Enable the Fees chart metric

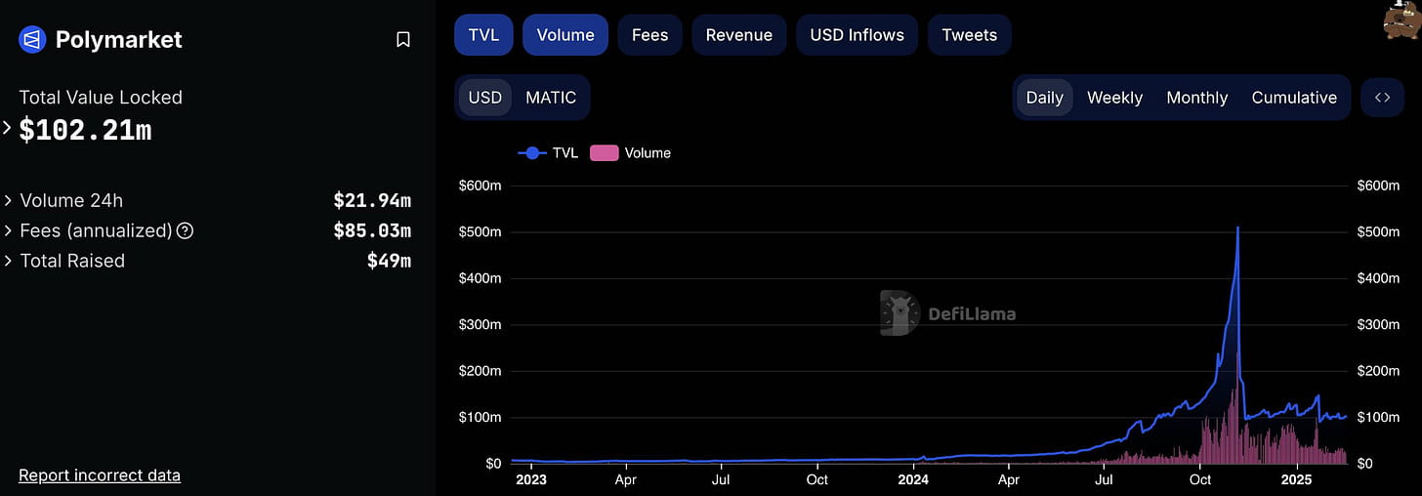(x=649, y=35)
